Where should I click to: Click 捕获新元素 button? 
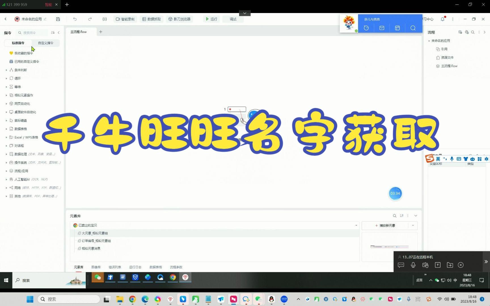pyautogui.click(x=385, y=226)
